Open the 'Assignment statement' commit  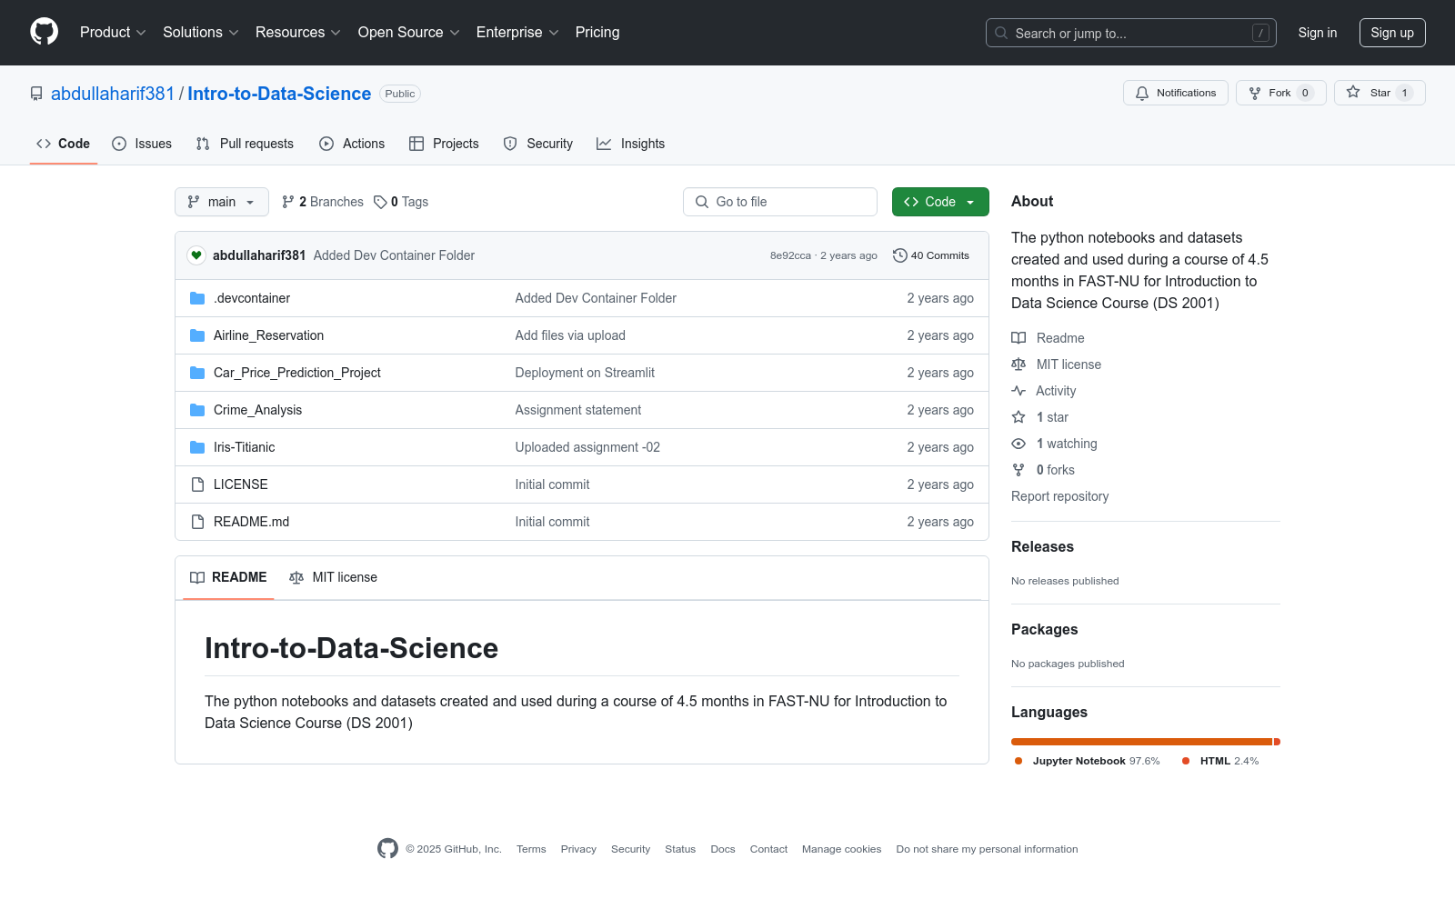click(578, 410)
